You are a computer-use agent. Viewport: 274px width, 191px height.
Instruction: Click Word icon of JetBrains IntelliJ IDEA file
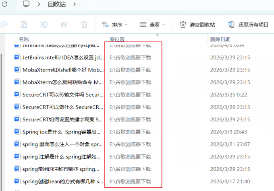coord(17,57)
